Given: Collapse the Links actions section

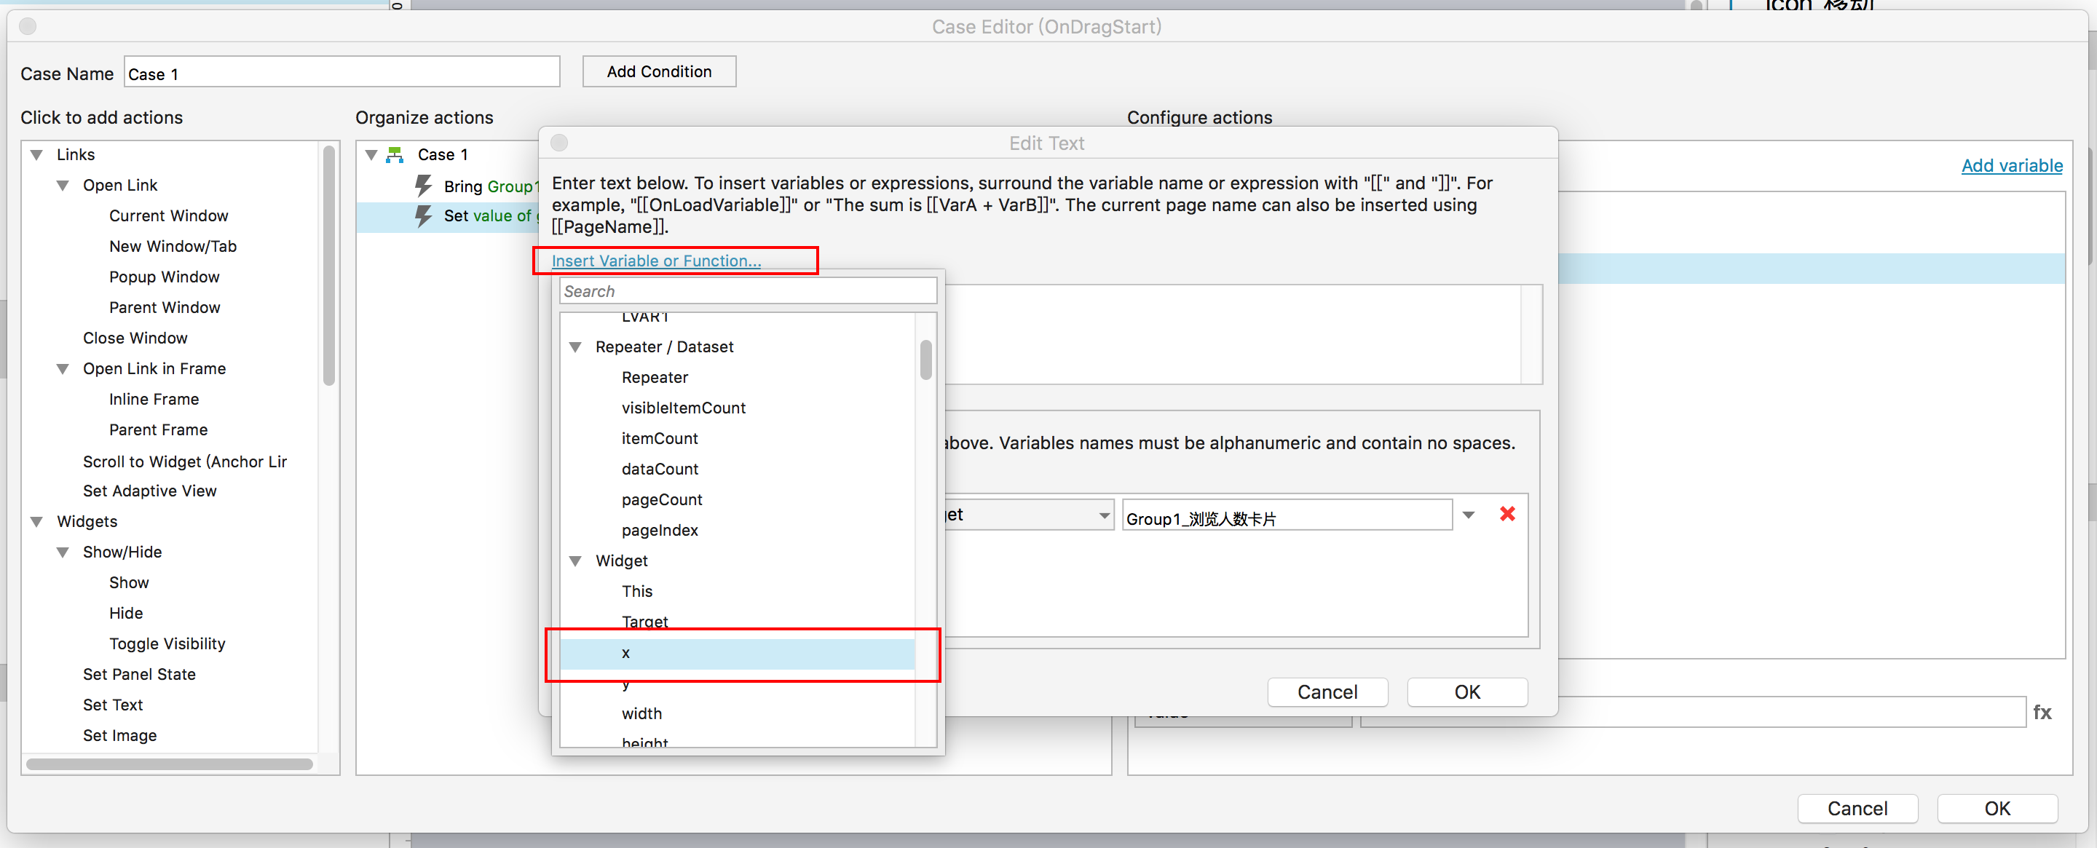Looking at the screenshot, I should pyautogui.click(x=36, y=154).
